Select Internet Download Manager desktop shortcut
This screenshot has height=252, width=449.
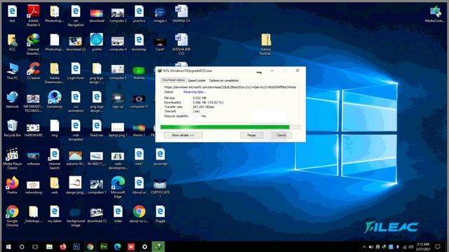34,44
